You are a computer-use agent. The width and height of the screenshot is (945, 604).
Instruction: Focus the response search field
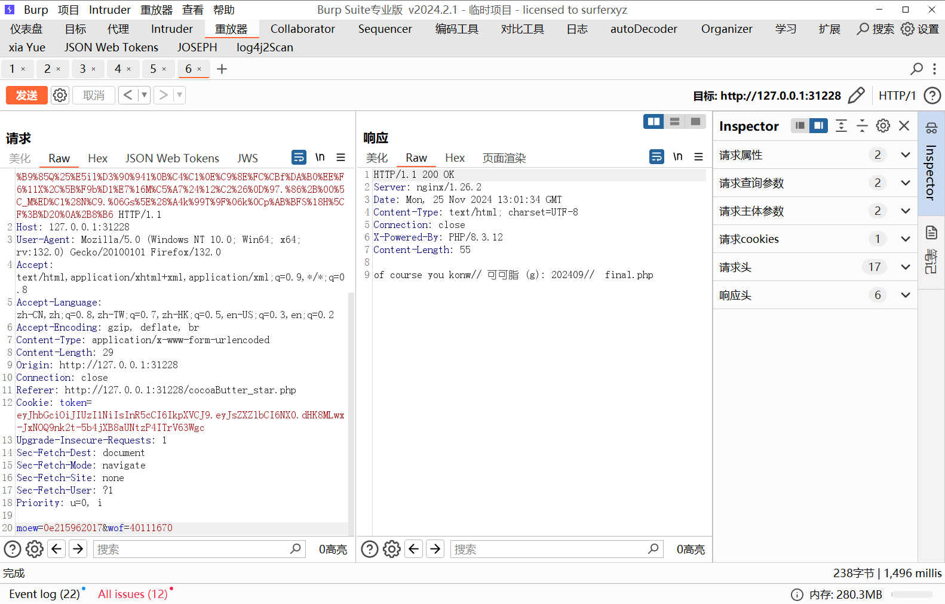(x=557, y=549)
